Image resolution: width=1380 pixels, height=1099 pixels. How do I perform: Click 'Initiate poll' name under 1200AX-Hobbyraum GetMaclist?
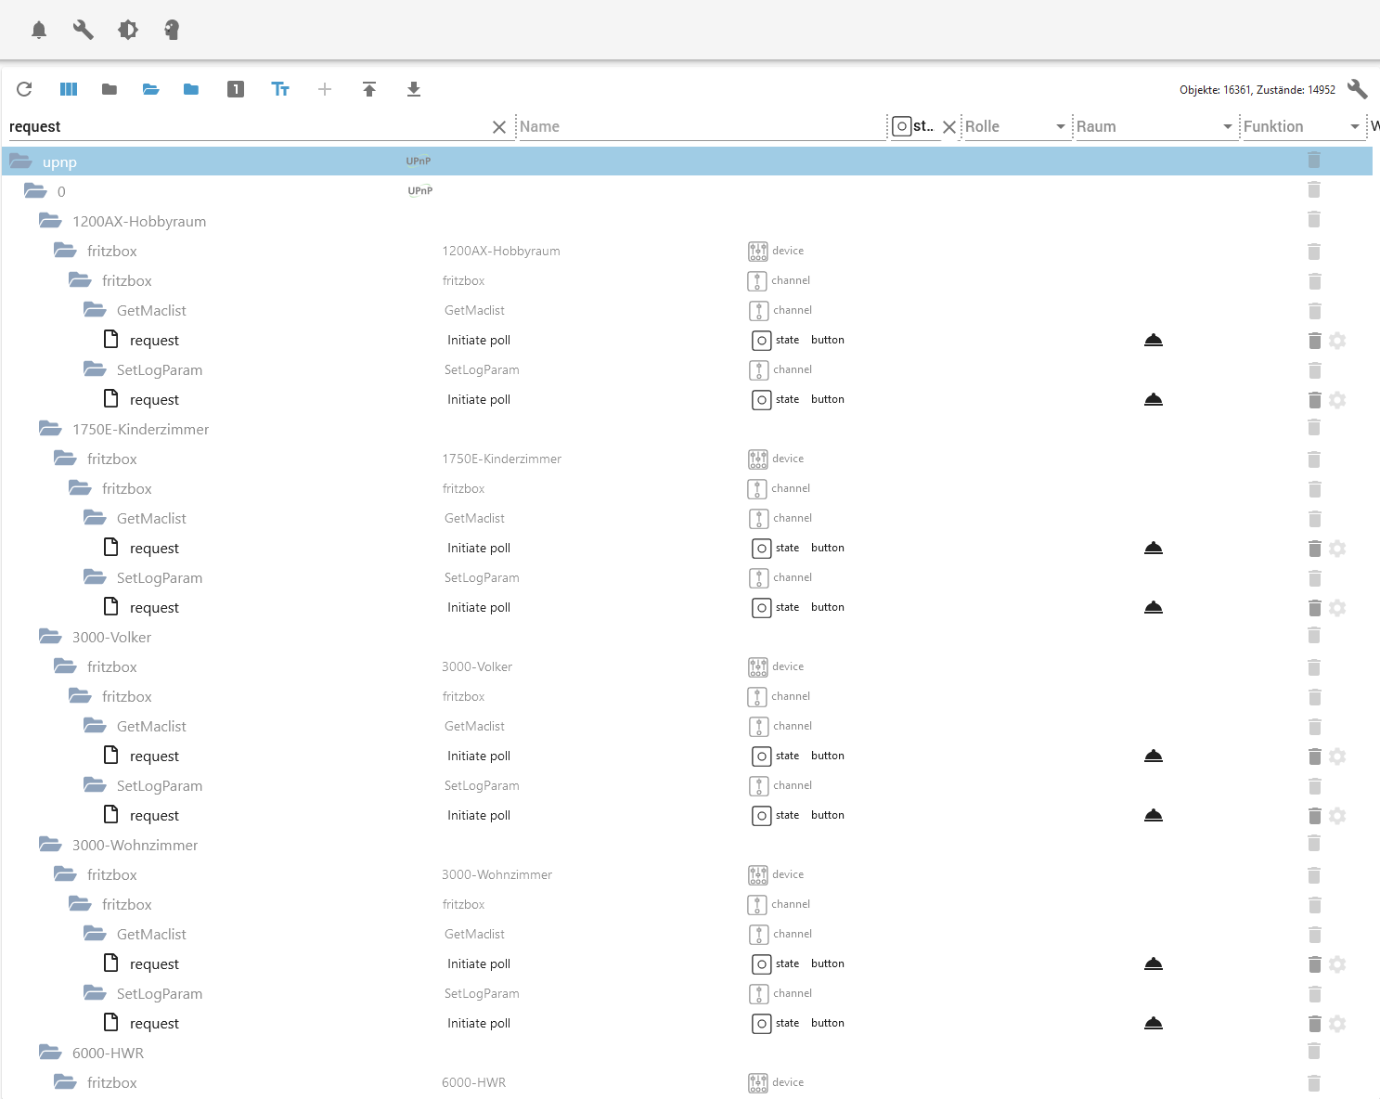click(479, 340)
